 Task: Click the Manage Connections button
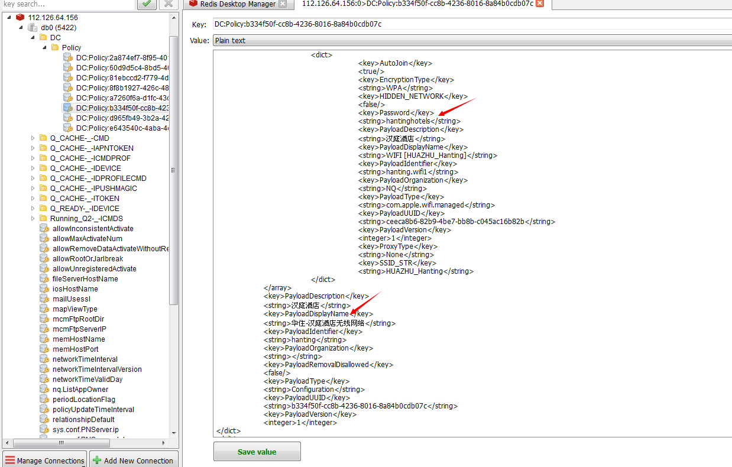tap(45, 460)
